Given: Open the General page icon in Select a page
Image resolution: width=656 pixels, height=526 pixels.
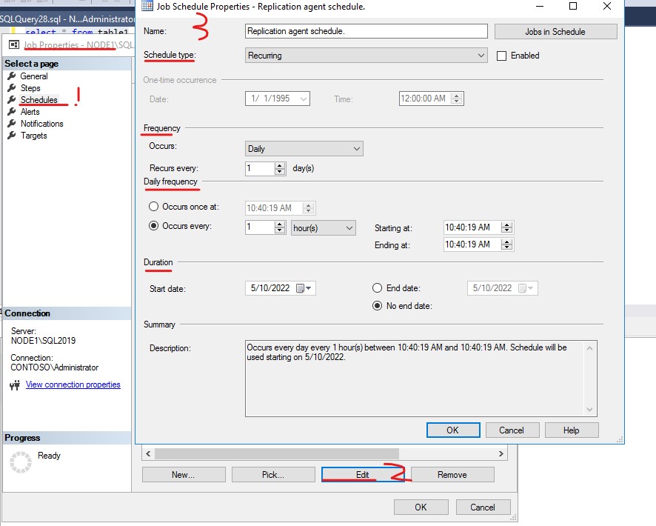Looking at the screenshot, I should coord(12,76).
